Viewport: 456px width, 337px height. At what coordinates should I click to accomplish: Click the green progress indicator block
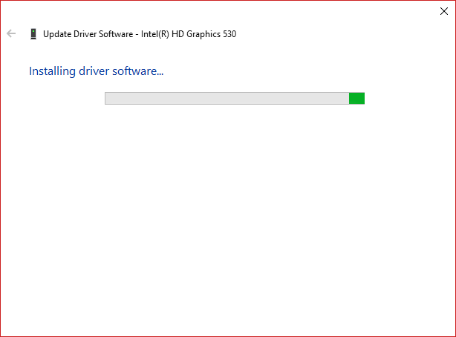coord(356,98)
